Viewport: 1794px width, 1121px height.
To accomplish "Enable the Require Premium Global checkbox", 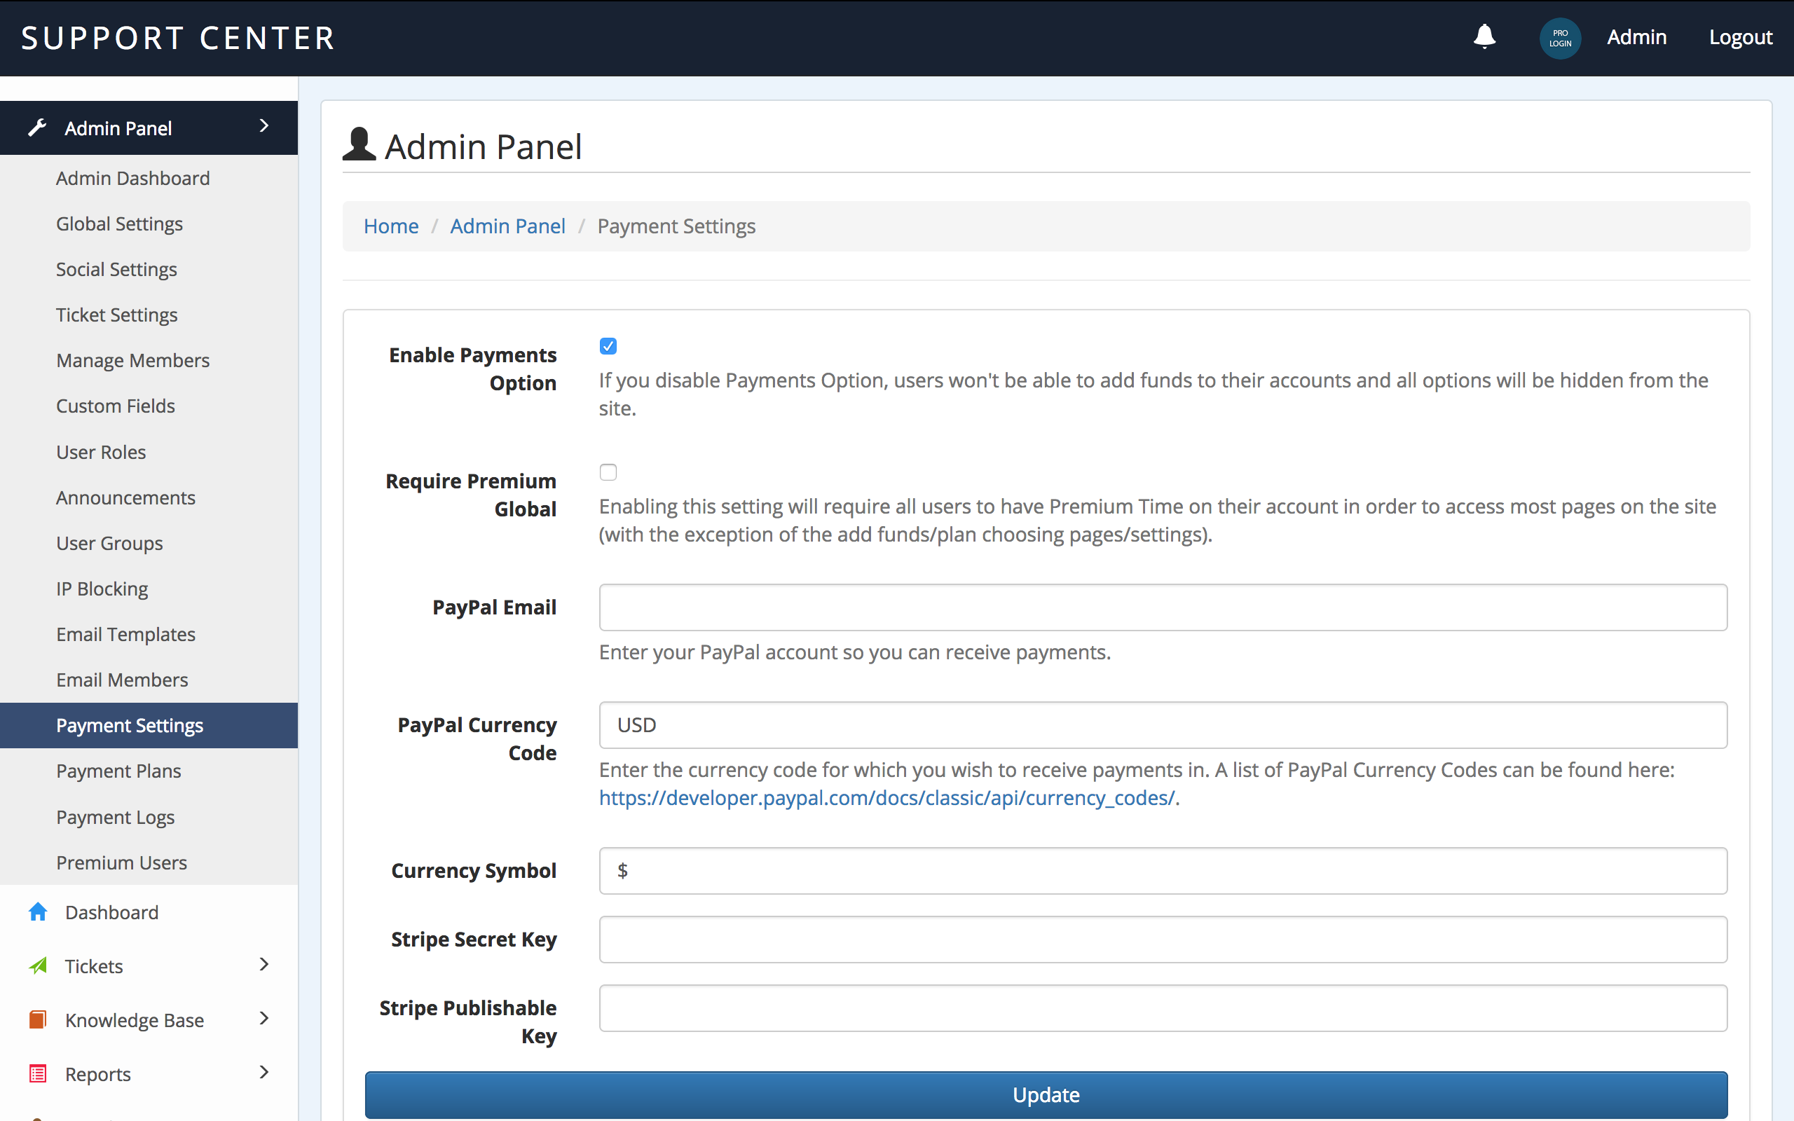I will click(608, 472).
